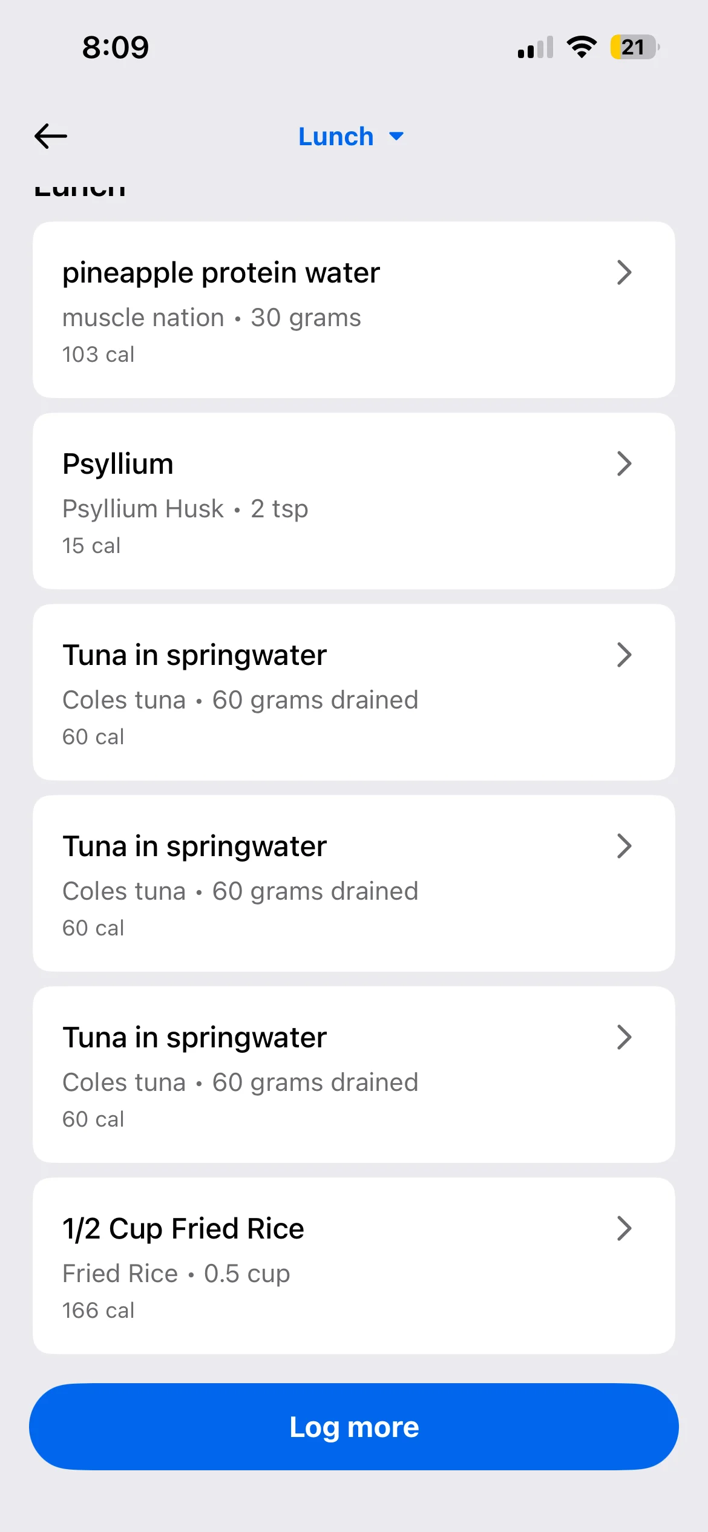Click chevron on pineapple protein water card
Viewport: 708px width, 1532px height.
pyautogui.click(x=624, y=272)
